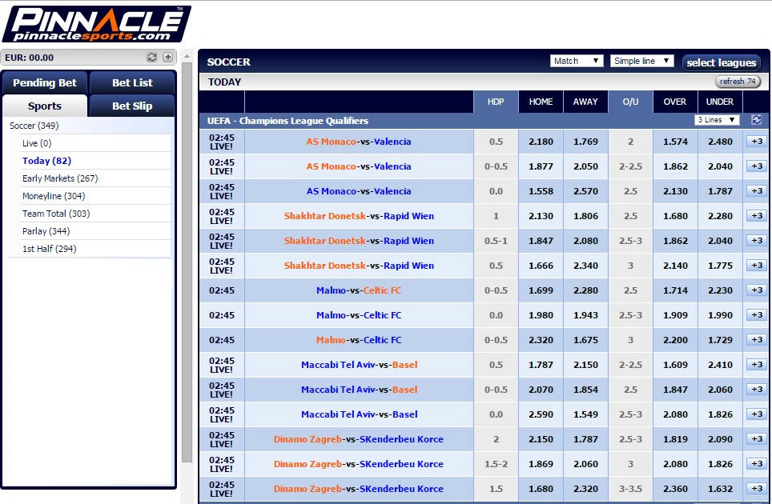Select the over odds 2.140
This screenshot has height=504, width=772.
click(x=675, y=266)
